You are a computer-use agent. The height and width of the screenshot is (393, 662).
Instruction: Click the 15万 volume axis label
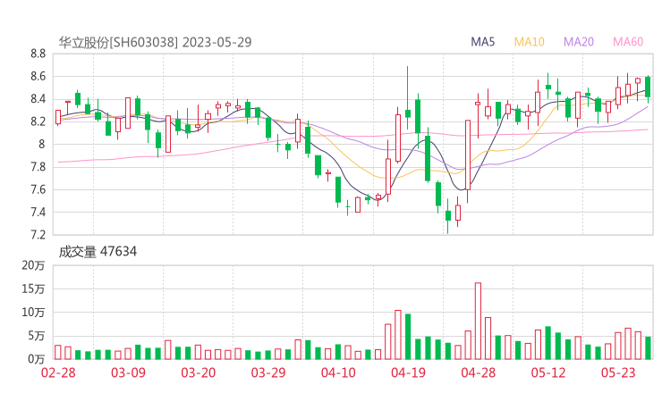point(33,288)
